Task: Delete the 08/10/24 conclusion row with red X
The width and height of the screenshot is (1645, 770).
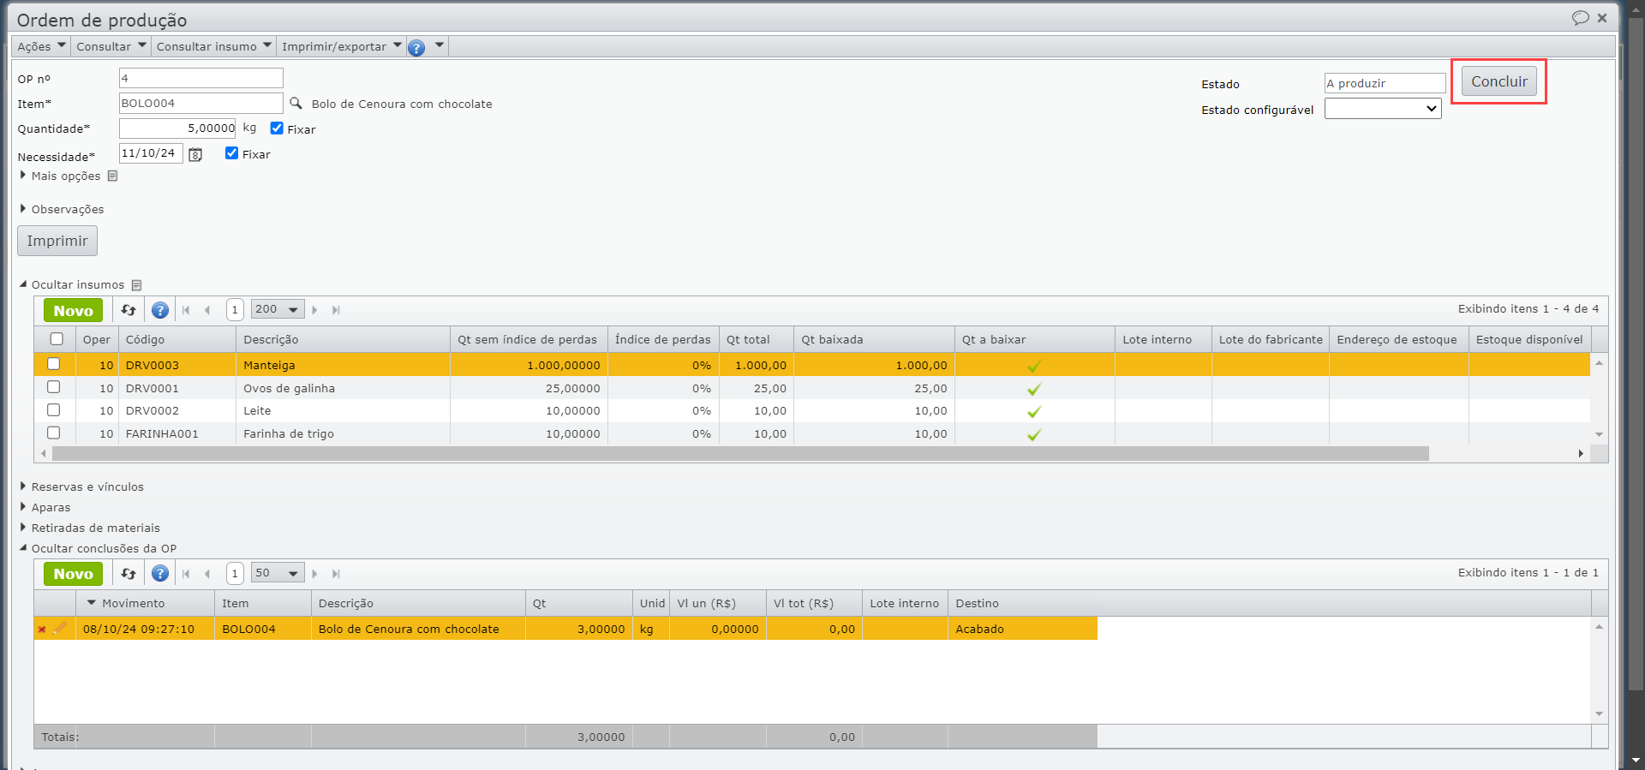Action: 41,630
